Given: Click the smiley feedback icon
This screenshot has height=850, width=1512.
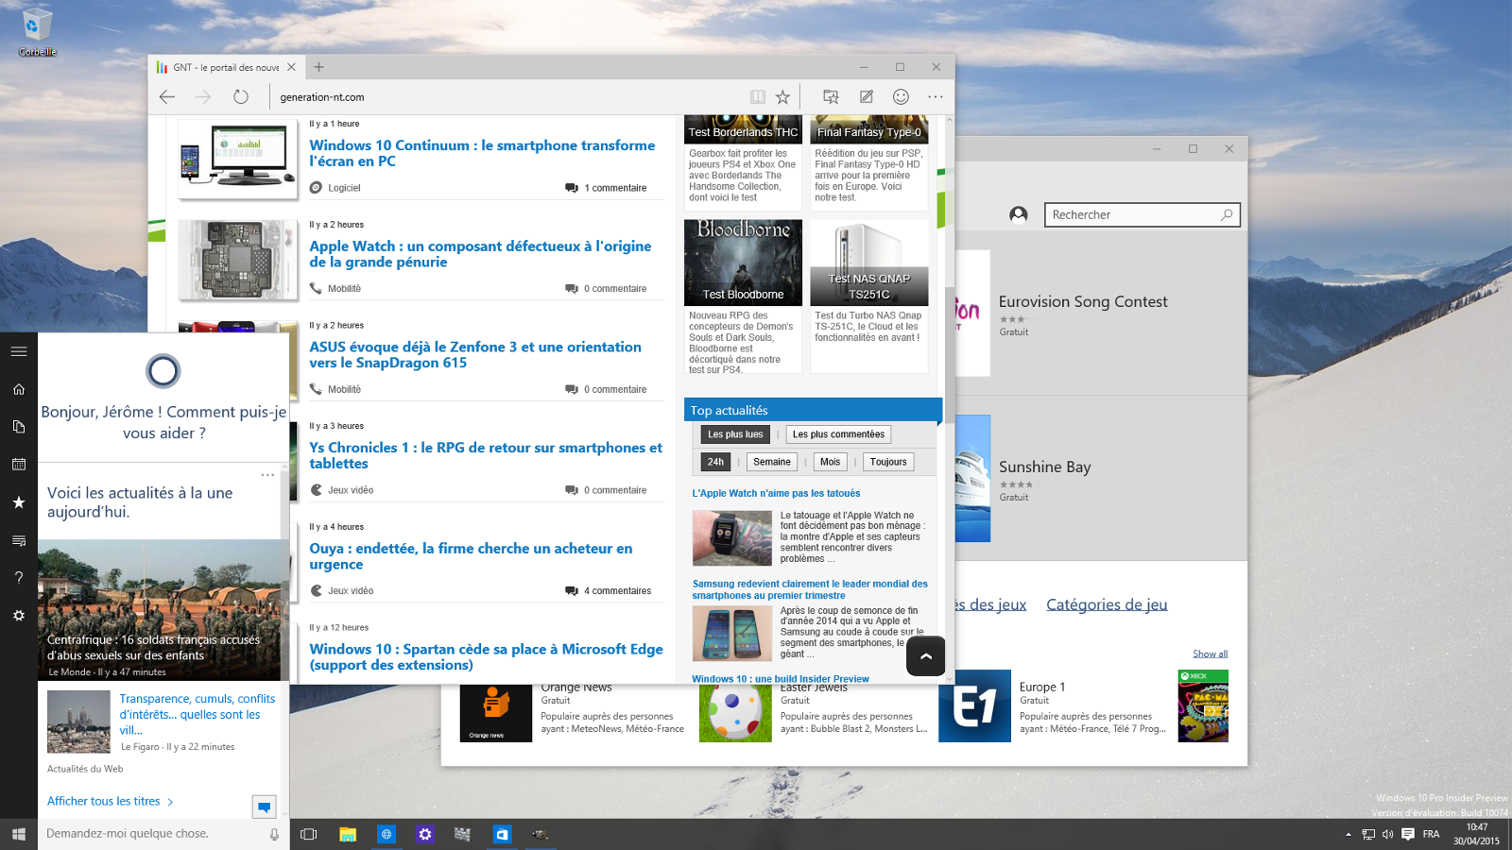Looking at the screenshot, I should 901,96.
